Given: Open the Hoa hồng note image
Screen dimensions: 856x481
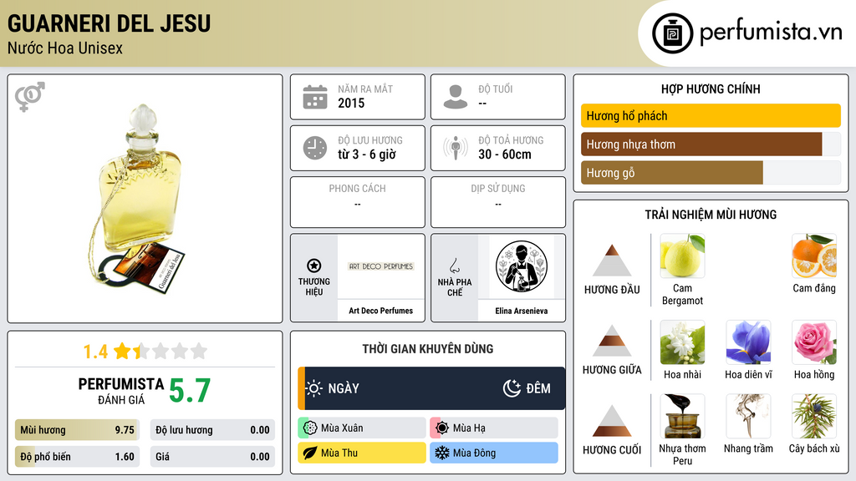Looking at the screenshot, I should pos(814,342).
